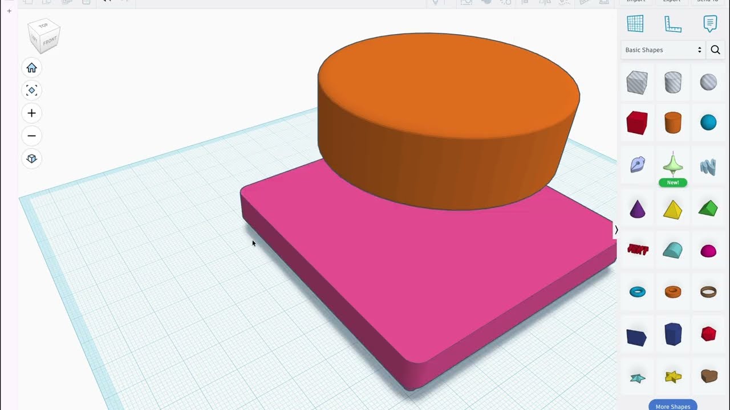730x410 pixels.
Task: Reset camera with the Home view button
Action: [x=32, y=68]
